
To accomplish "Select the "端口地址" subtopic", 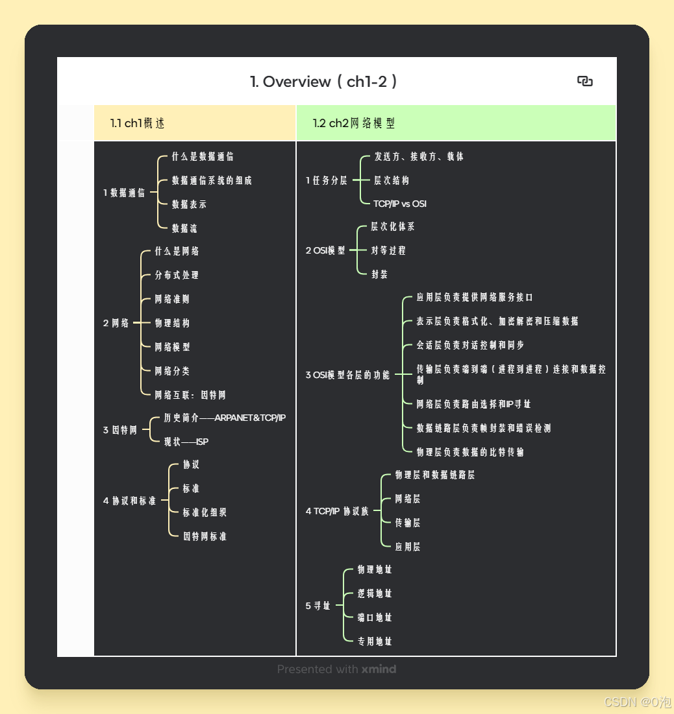I will pos(375,617).
